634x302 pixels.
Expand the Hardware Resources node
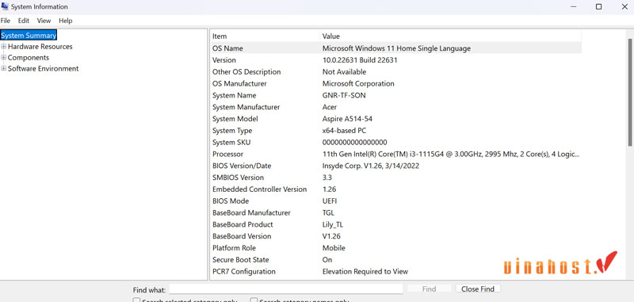pyautogui.click(x=4, y=47)
